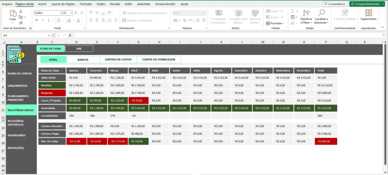
Task: Click the fill color paint bucket
Action: click(x=69, y=20)
